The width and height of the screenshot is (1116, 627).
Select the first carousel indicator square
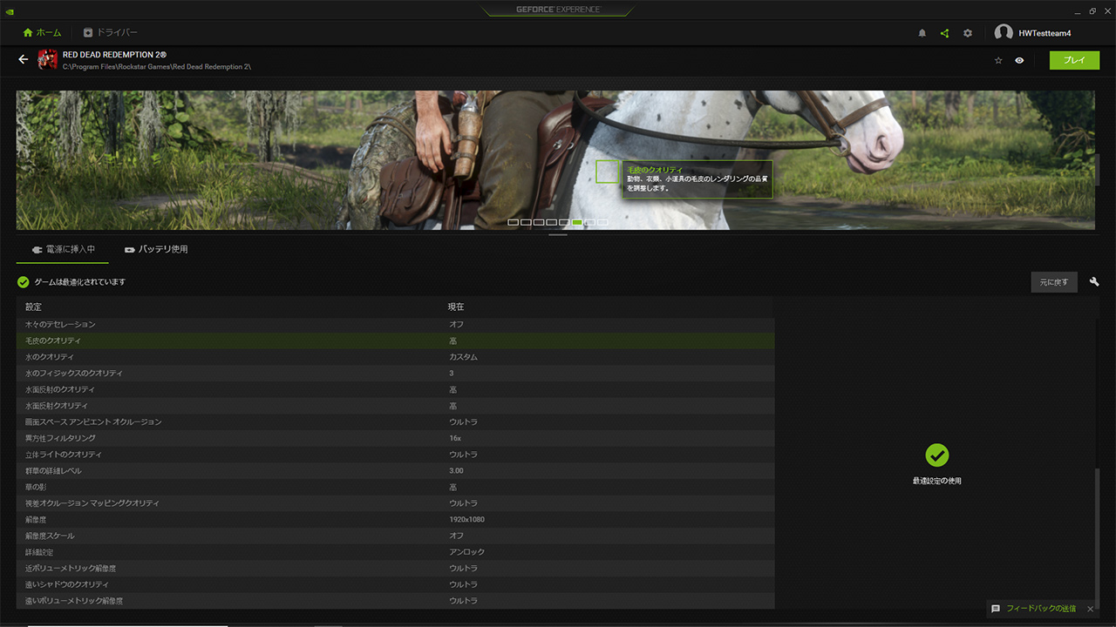coord(513,222)
